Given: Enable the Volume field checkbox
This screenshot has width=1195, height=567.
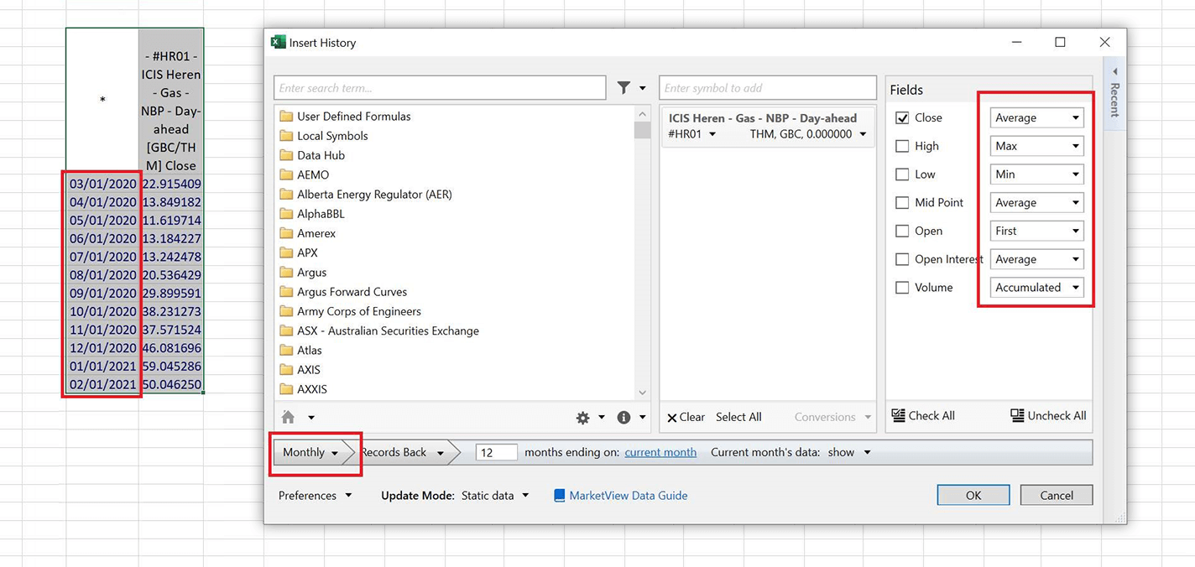Looking at the screenshot, I should 902,288.
